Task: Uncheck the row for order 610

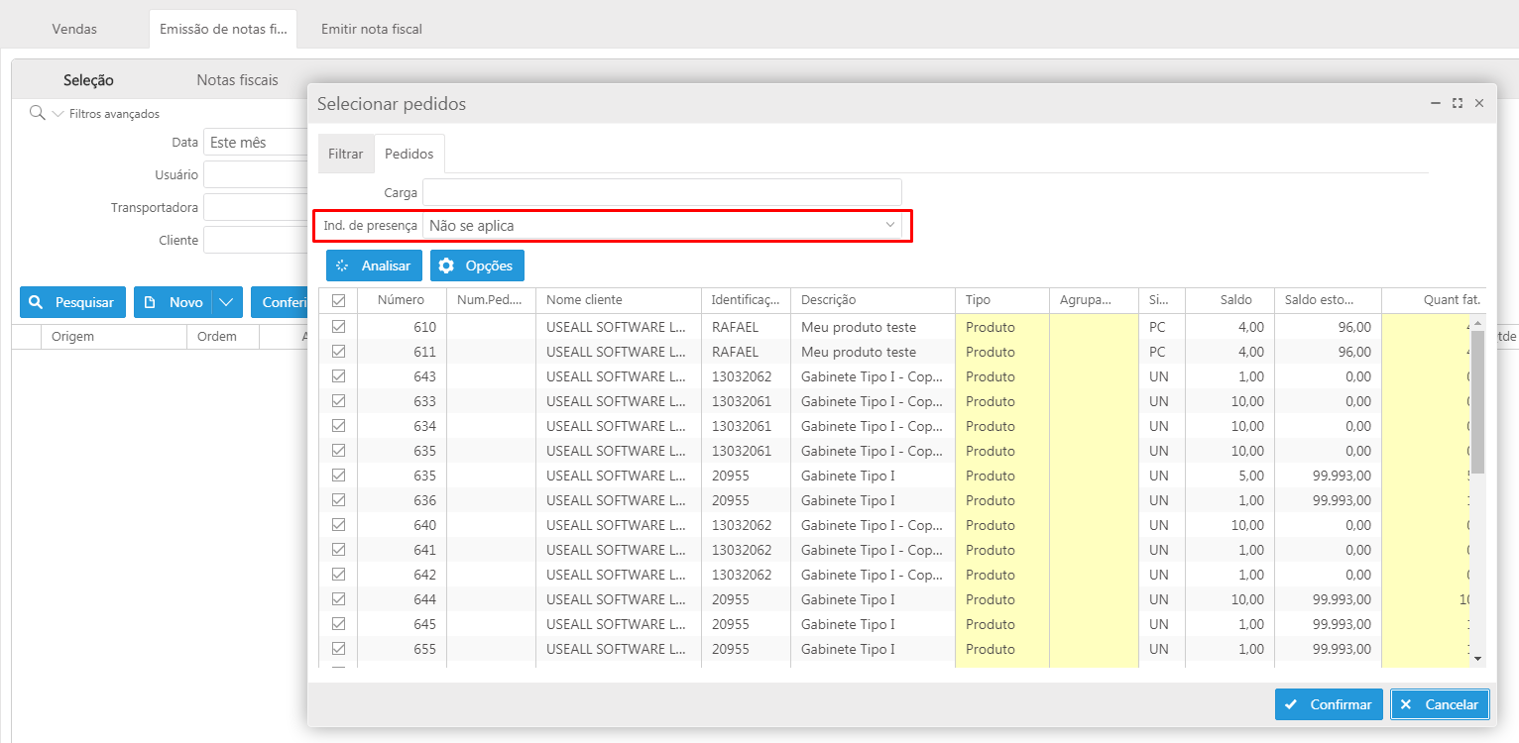Action: coord(338,326)
